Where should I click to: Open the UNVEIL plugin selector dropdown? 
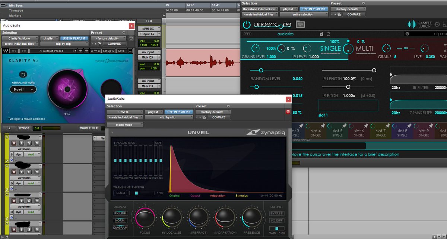125,112
